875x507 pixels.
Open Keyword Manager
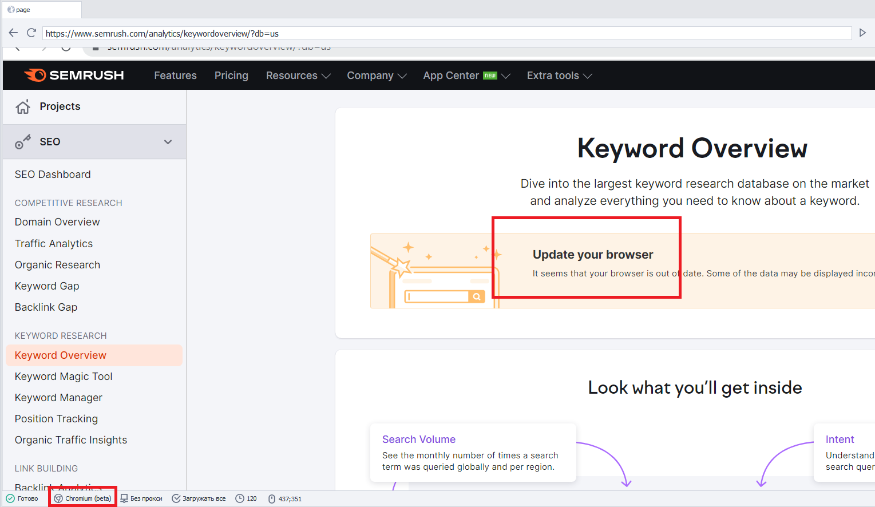click(58, 398)
